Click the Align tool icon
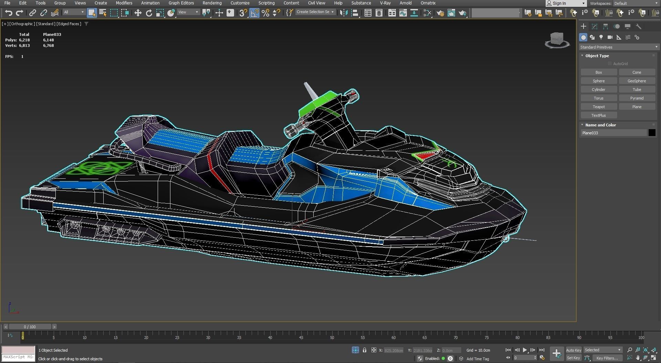661x363 pixels. 355,13
